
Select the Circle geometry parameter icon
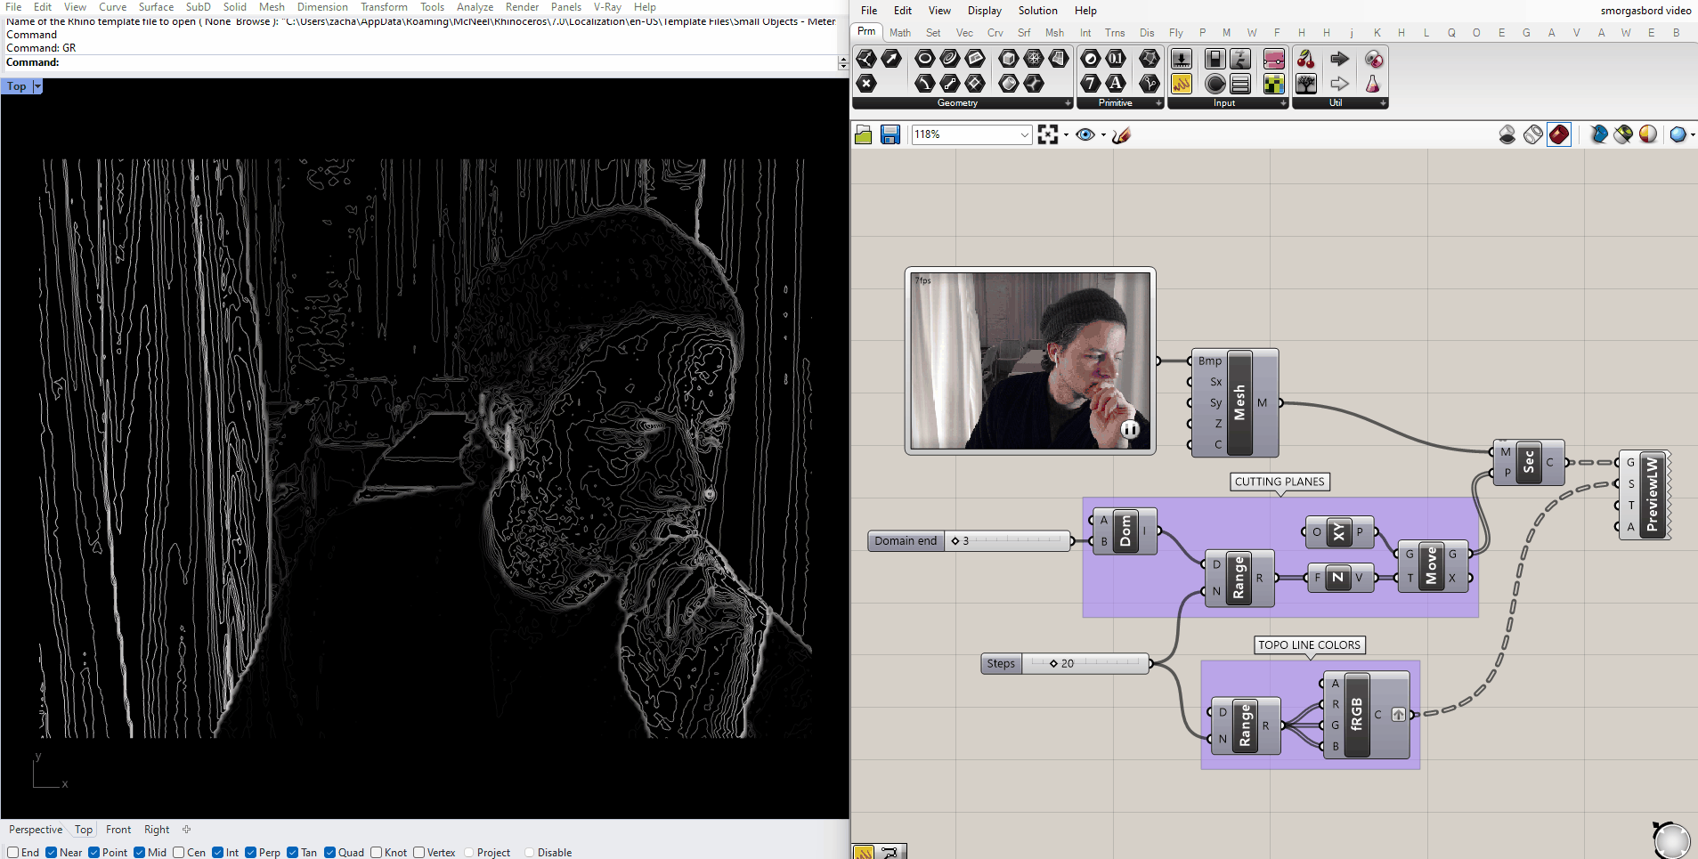click(x=924, y=59)
